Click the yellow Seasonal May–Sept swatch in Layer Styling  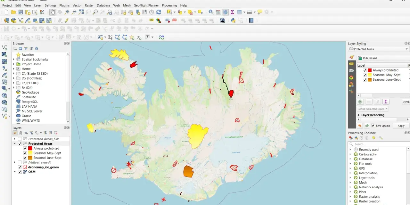(370, 75)
